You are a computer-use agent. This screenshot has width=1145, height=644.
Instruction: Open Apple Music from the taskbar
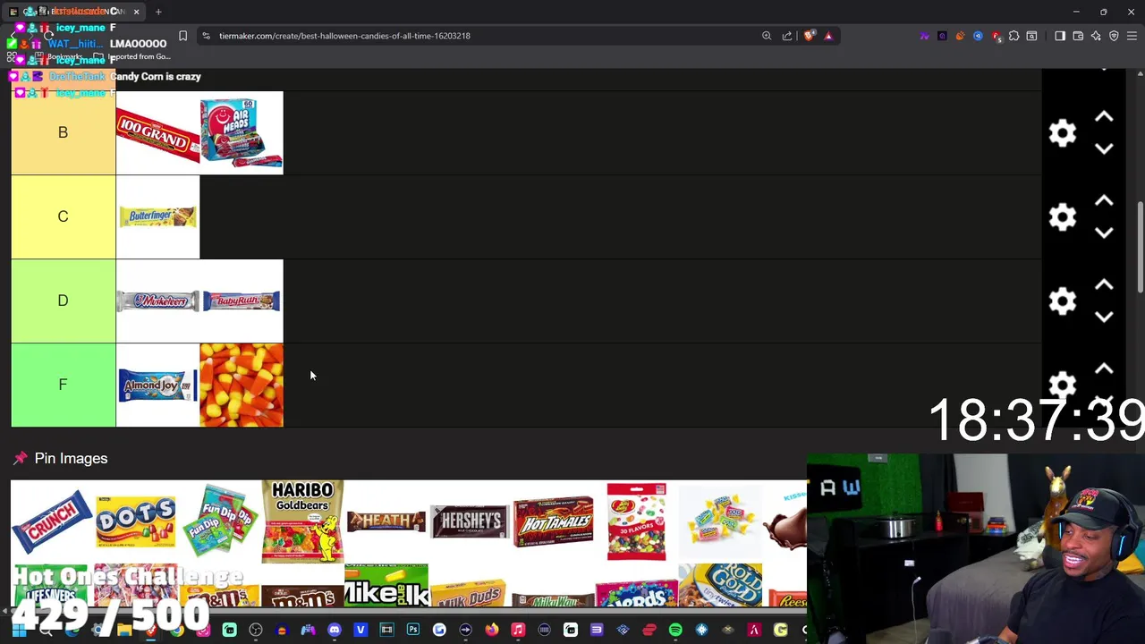518,631
